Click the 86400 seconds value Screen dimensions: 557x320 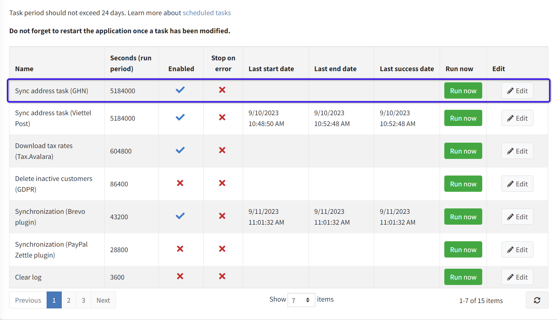tap(119, 184)
